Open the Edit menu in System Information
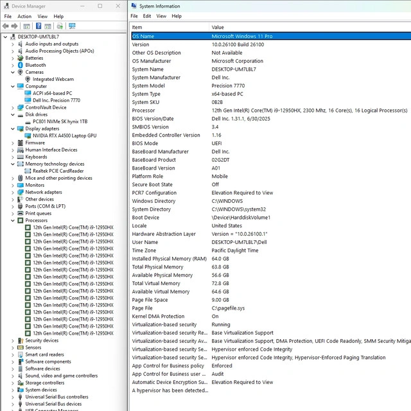Screen dimensions: 411x411 coord(147,16)
